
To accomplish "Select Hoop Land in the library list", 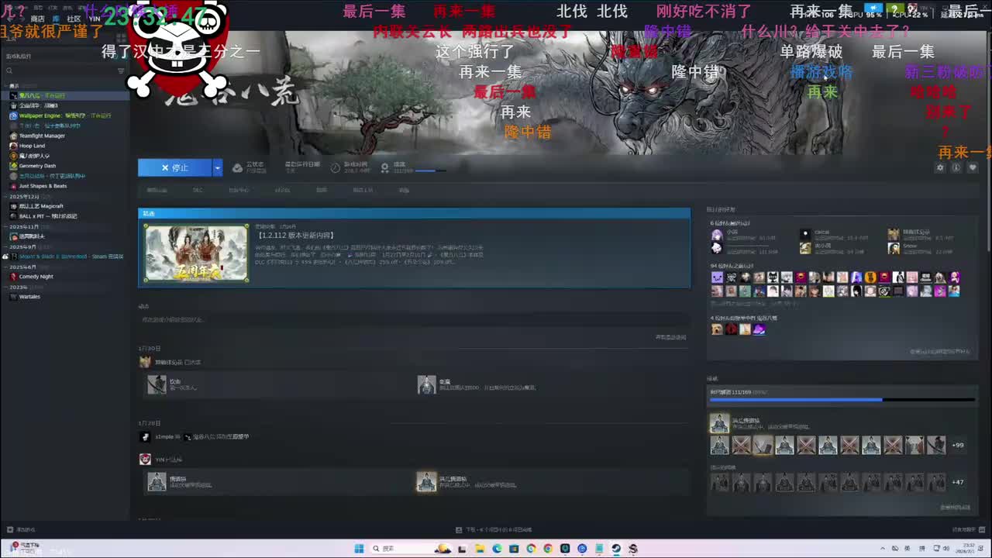I will point(32,146).
